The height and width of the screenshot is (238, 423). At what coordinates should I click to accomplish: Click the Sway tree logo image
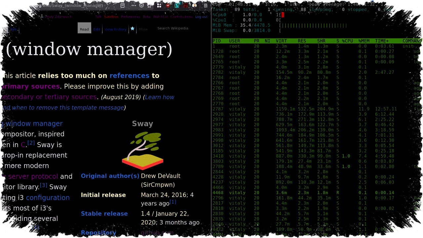tap(142, 150)
